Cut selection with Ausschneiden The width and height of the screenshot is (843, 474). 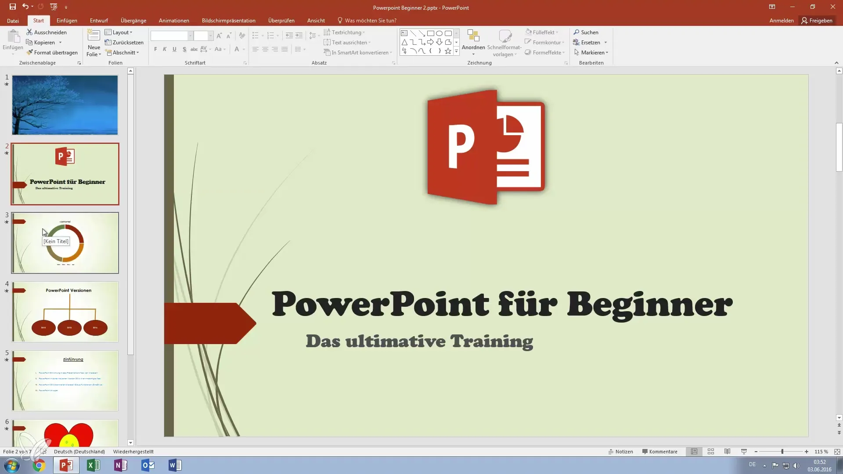47,32
